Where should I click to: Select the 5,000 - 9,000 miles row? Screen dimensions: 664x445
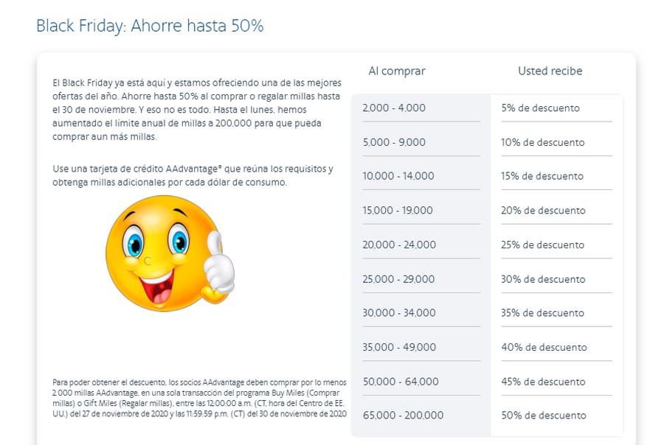[487, 142]
